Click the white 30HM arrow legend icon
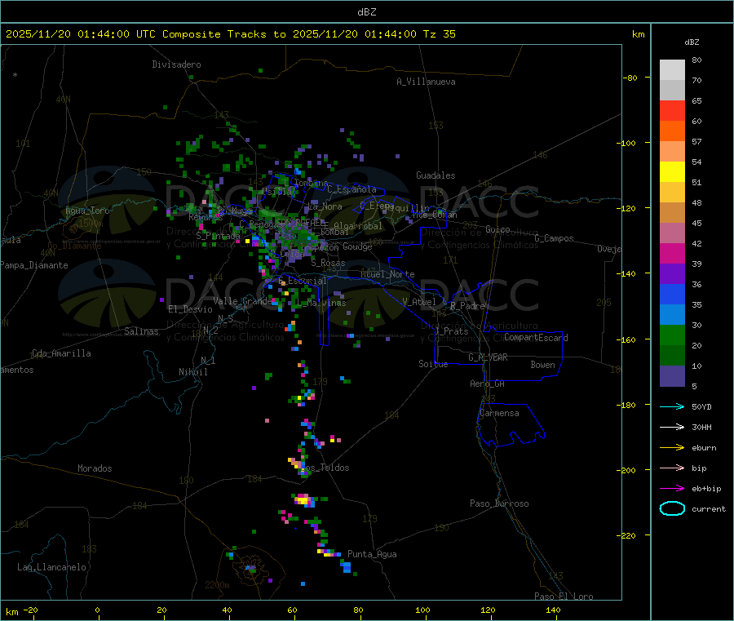 click(x=672, y=427)
